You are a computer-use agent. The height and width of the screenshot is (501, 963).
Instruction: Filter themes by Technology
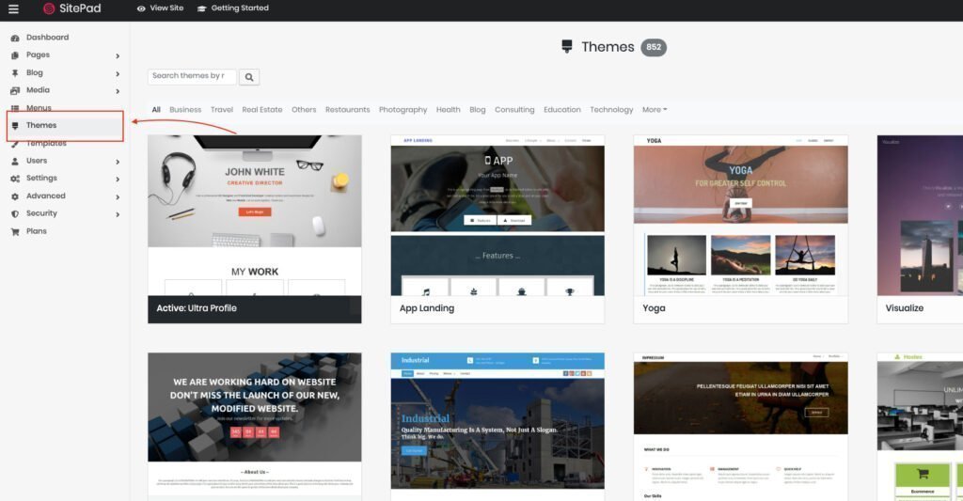[x=611, y=109]
